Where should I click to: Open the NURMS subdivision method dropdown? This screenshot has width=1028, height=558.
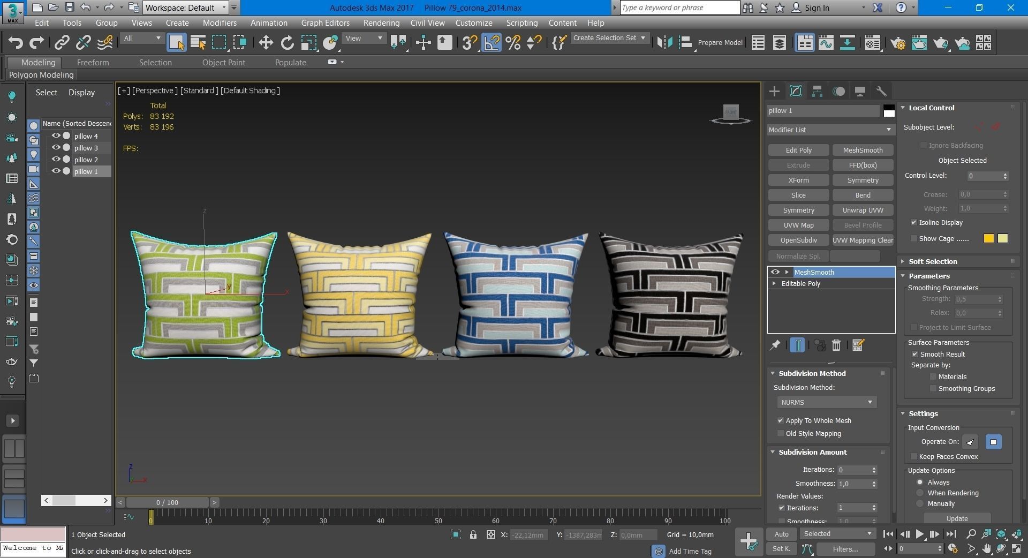(827, 402)
